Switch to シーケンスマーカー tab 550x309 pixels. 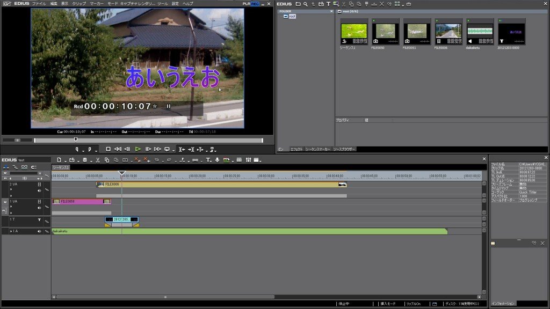click(317, 149)
